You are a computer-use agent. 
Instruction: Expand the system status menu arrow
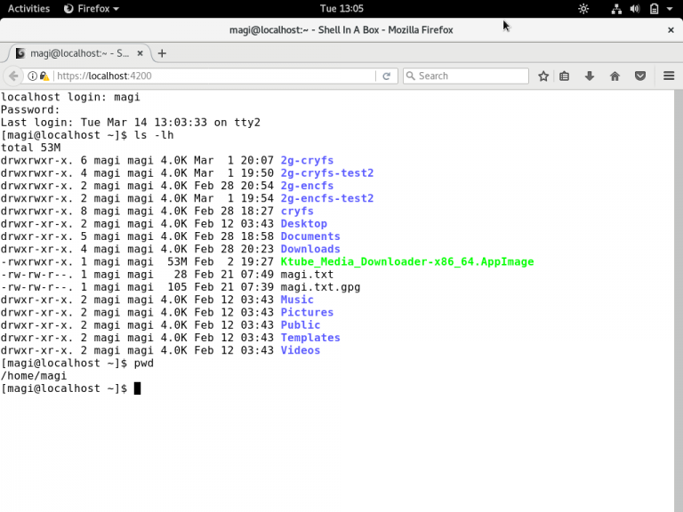coord(671,9)
